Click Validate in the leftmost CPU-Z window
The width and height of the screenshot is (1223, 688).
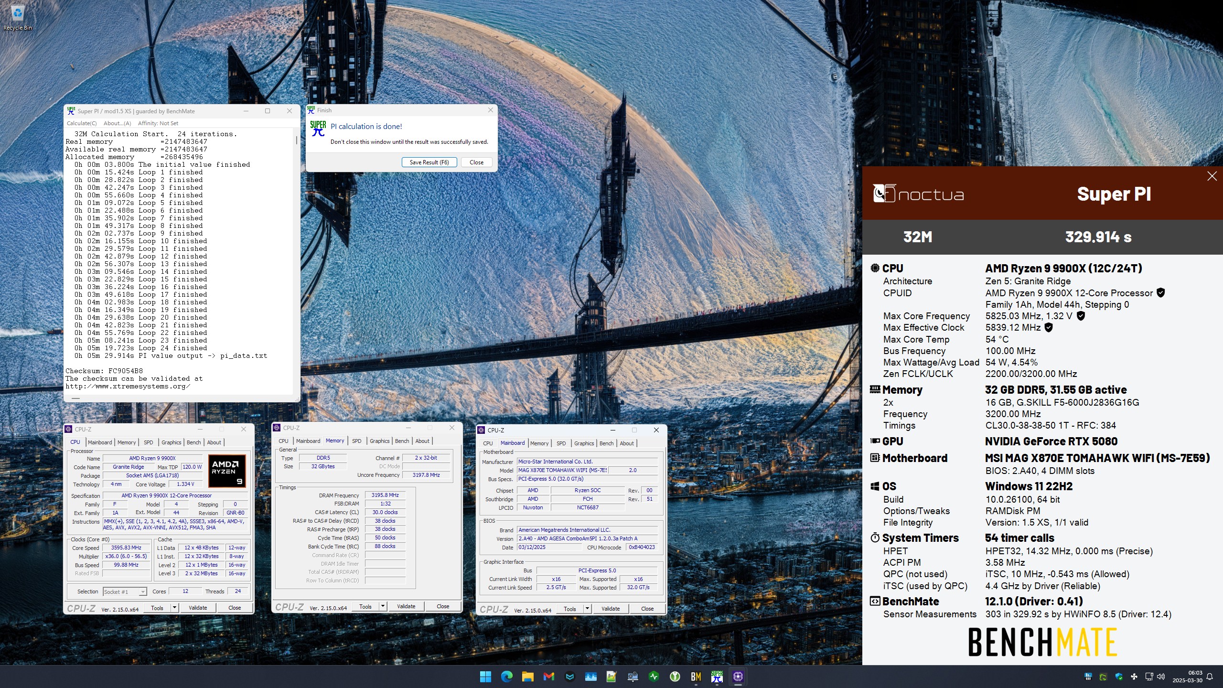(x=198, y=608)
